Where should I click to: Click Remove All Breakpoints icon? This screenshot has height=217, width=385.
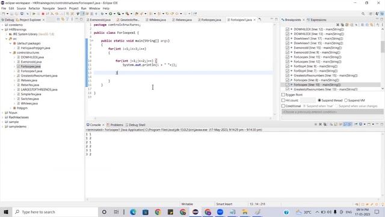(342, 25)
